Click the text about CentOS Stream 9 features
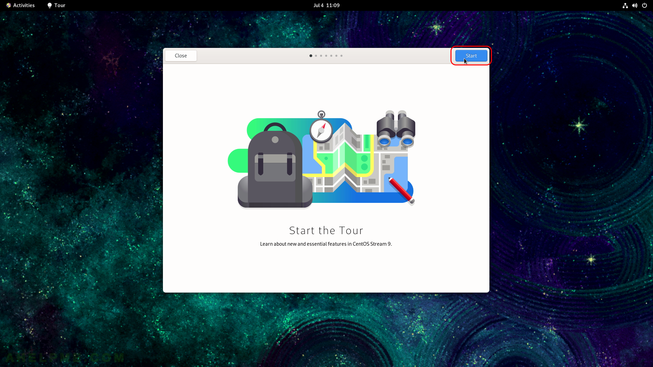 326,244
